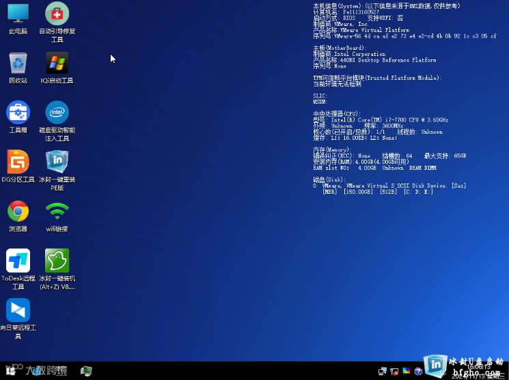The image size is (509, 380).
Task: Click the tray icon with red X
Action: coord(394,371)
